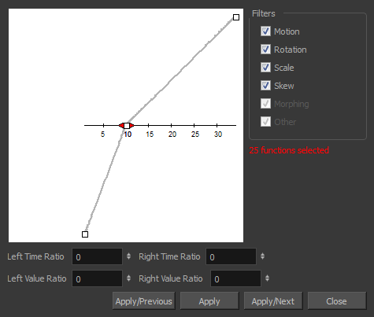
Task: Click the Left Time Ratio input field
Action: click(97, 256)
